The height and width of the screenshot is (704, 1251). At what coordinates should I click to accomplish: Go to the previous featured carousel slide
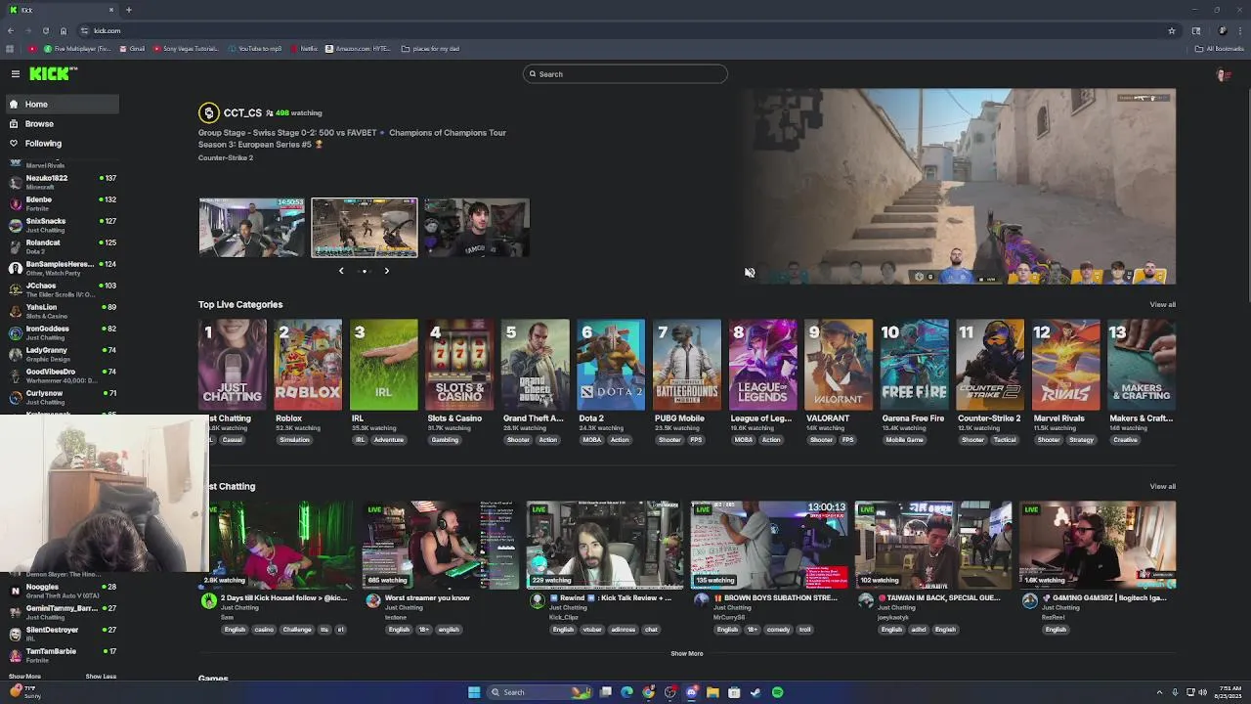tap(341, 271)
